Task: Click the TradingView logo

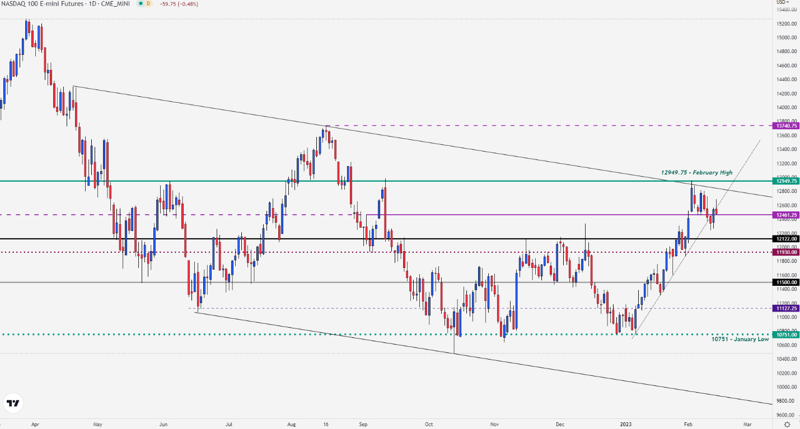Action: click(13, 402)
